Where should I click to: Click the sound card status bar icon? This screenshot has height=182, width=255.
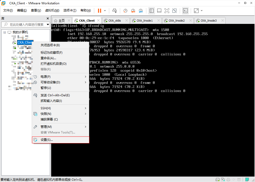coord(234,179)
